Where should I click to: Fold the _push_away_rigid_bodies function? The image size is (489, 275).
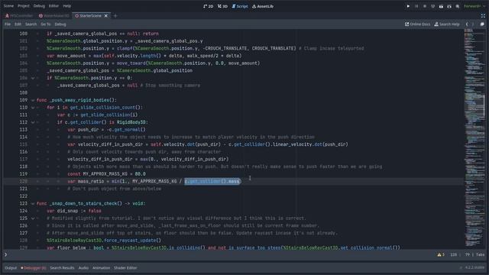pyautogui.click(x=33, y=100)
